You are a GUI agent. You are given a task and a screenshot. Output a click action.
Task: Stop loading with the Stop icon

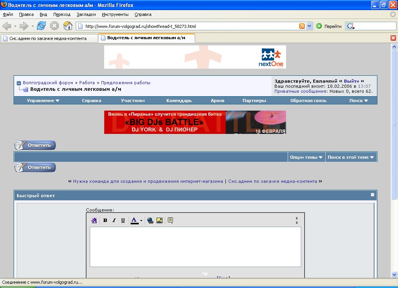pyautogui.click(x=54, y=26)
